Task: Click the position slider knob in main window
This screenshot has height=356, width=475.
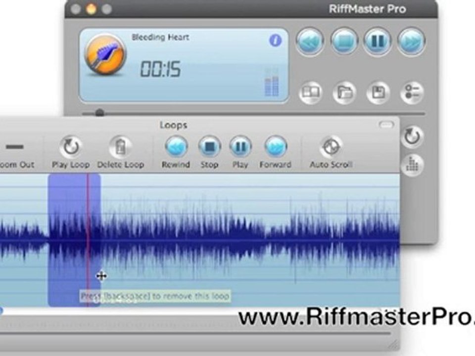Action: 99,113
